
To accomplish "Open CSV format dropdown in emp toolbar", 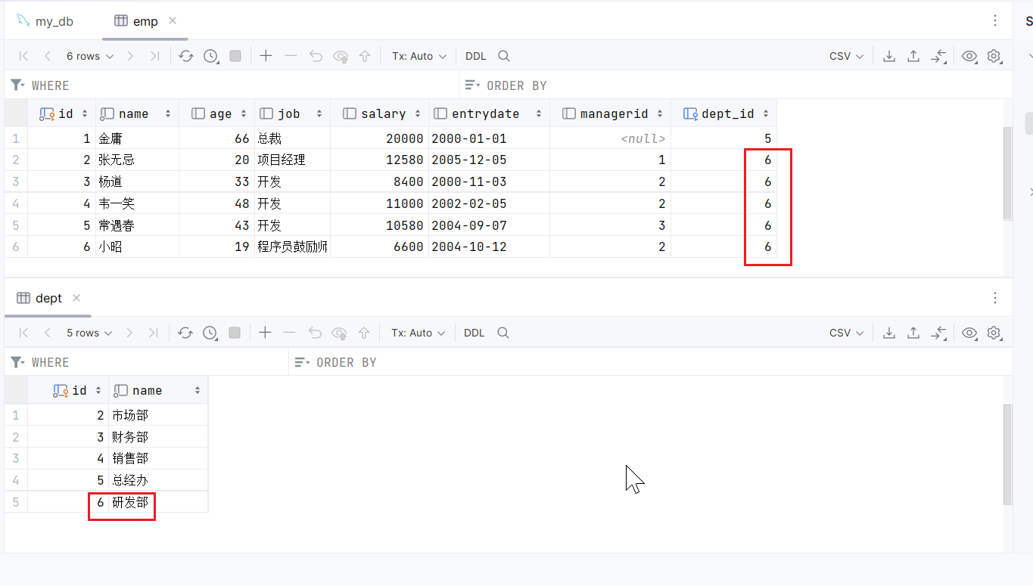I will pyautogui.click(x=847, y=56).
